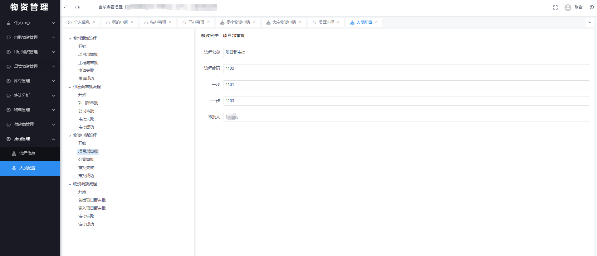Select 调出项目部审批 in the tree

click(92, 200)
